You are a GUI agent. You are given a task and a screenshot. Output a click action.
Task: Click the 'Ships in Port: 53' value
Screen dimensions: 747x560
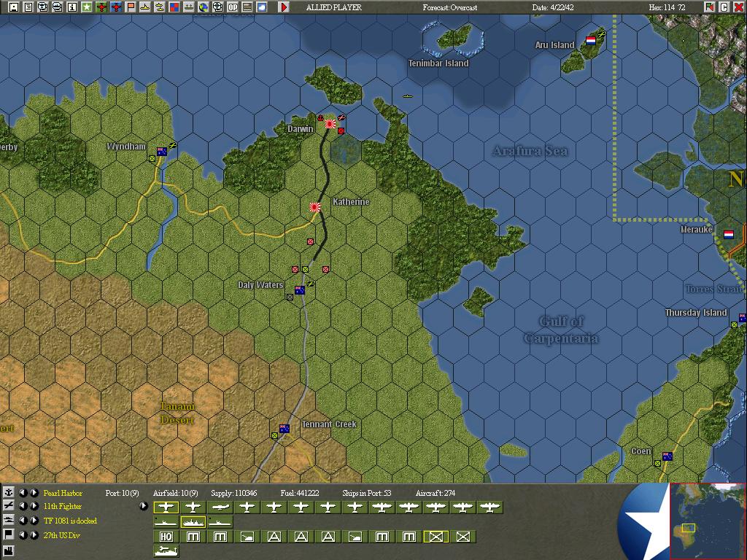367,493
